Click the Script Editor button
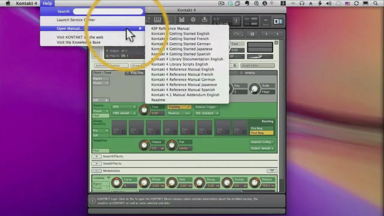 tap(257, 65)
